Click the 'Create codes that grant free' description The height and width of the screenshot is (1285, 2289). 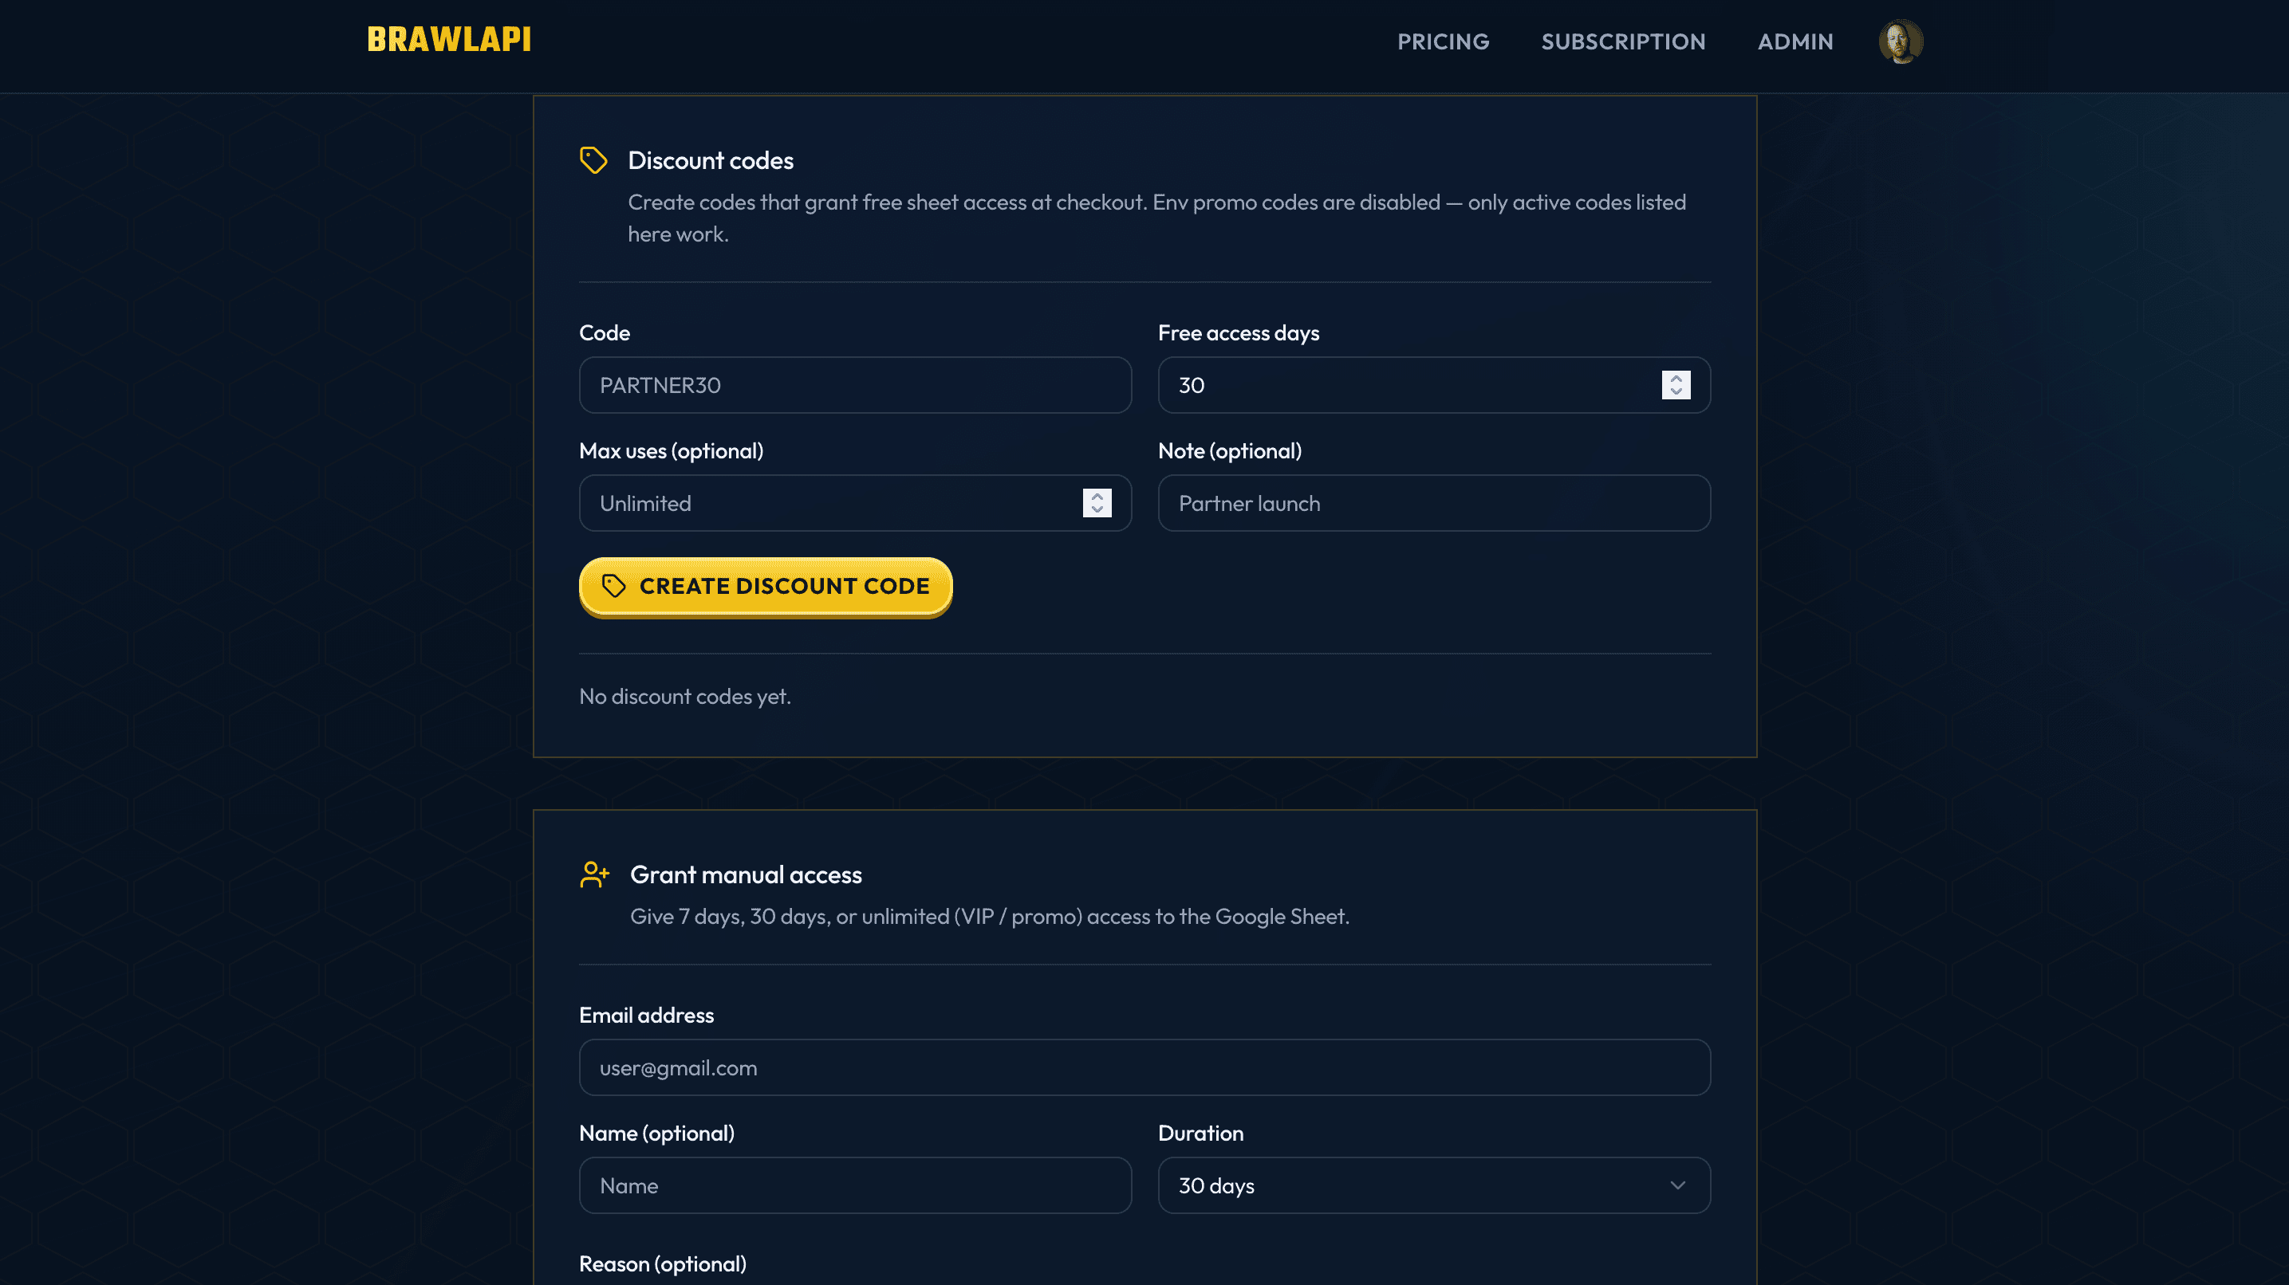click(x=1156, y=218)
